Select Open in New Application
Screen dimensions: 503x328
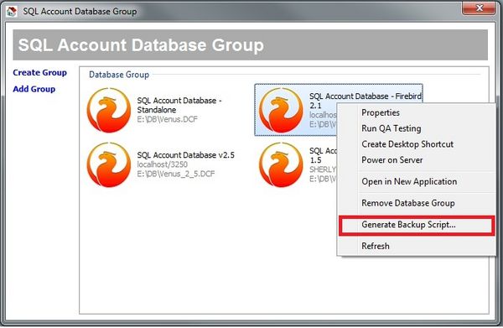417,182
